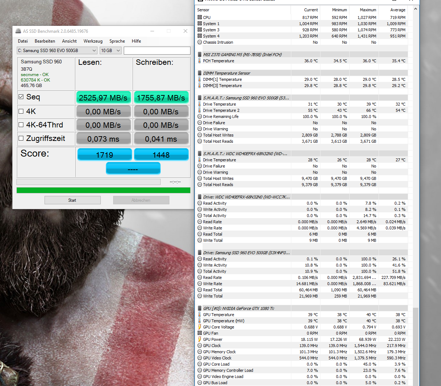Screen dimensions: 441x386
Task: Open the Datei menu
Action: point(23,41)
